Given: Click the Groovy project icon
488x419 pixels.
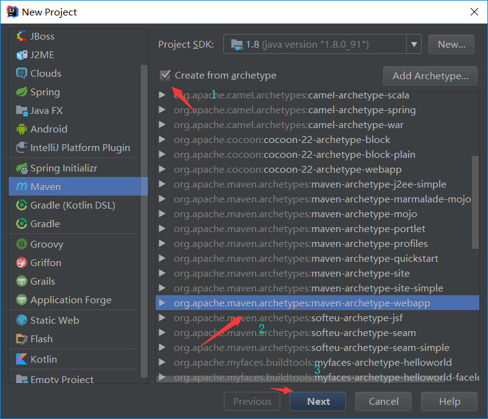Looking at the screenshot, I should [21, 244].
